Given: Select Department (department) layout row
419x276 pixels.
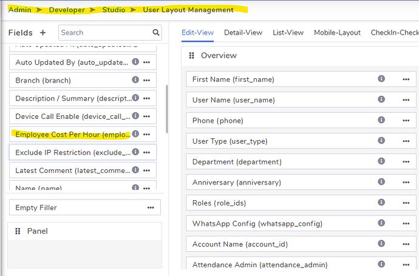Looking at the screenshot, I should (x=301, y=162).
